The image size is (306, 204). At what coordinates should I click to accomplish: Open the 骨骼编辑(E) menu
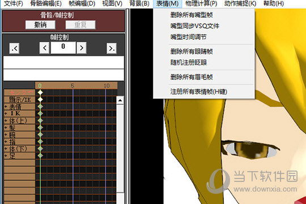click(x=46, y=3)
